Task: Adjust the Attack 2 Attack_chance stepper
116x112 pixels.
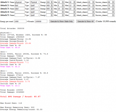Action: pyautogui.click(x=93, y=5)
